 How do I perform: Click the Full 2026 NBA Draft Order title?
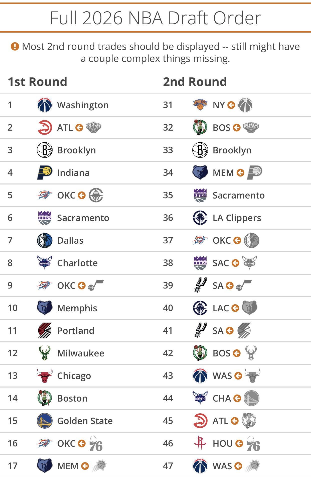[x=155, y=18]
